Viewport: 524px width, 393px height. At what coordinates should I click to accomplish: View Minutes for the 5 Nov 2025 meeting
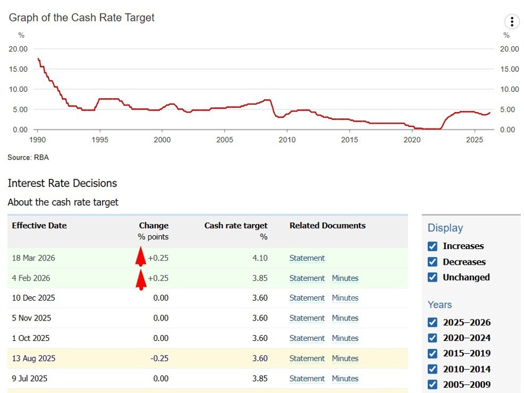345,318
